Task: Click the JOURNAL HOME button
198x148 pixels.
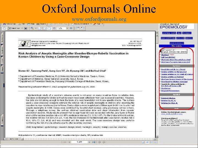Action: (169, 33)
